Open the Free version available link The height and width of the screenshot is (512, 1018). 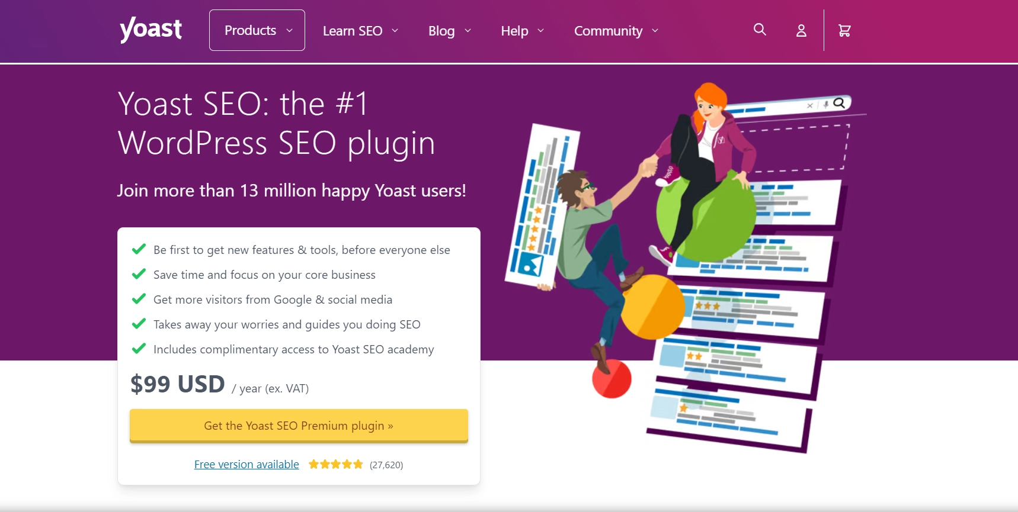pyautogui.click(x=247, y=465)
